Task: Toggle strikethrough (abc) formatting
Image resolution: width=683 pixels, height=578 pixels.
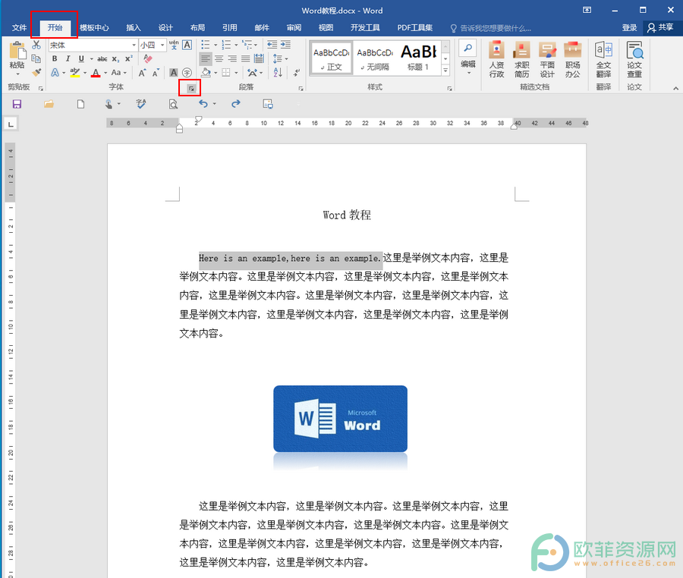Action: coord(102,58)
